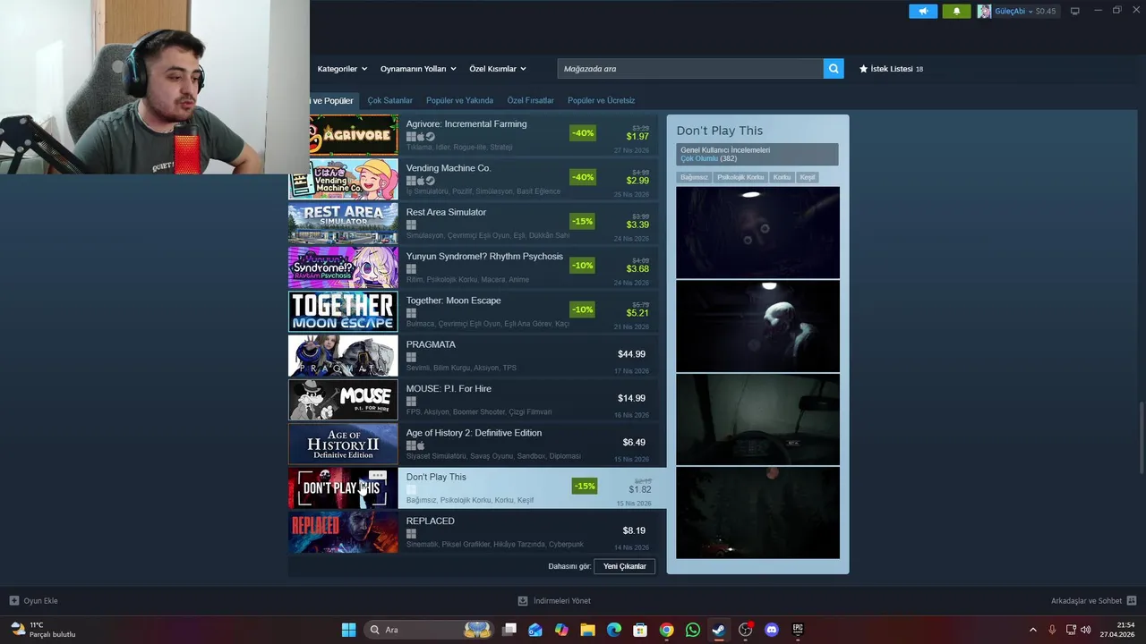Image resolution: width=1146 pixels, height=644 pixels.
Task: Switch to the Popüler ve Yakında tab
Action: (x=459, y=100)
